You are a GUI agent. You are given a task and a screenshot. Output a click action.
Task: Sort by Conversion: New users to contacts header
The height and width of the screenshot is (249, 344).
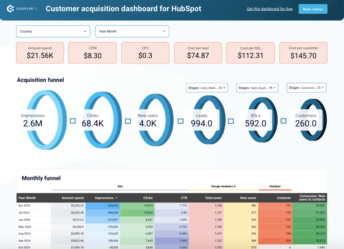coord(312,198)
